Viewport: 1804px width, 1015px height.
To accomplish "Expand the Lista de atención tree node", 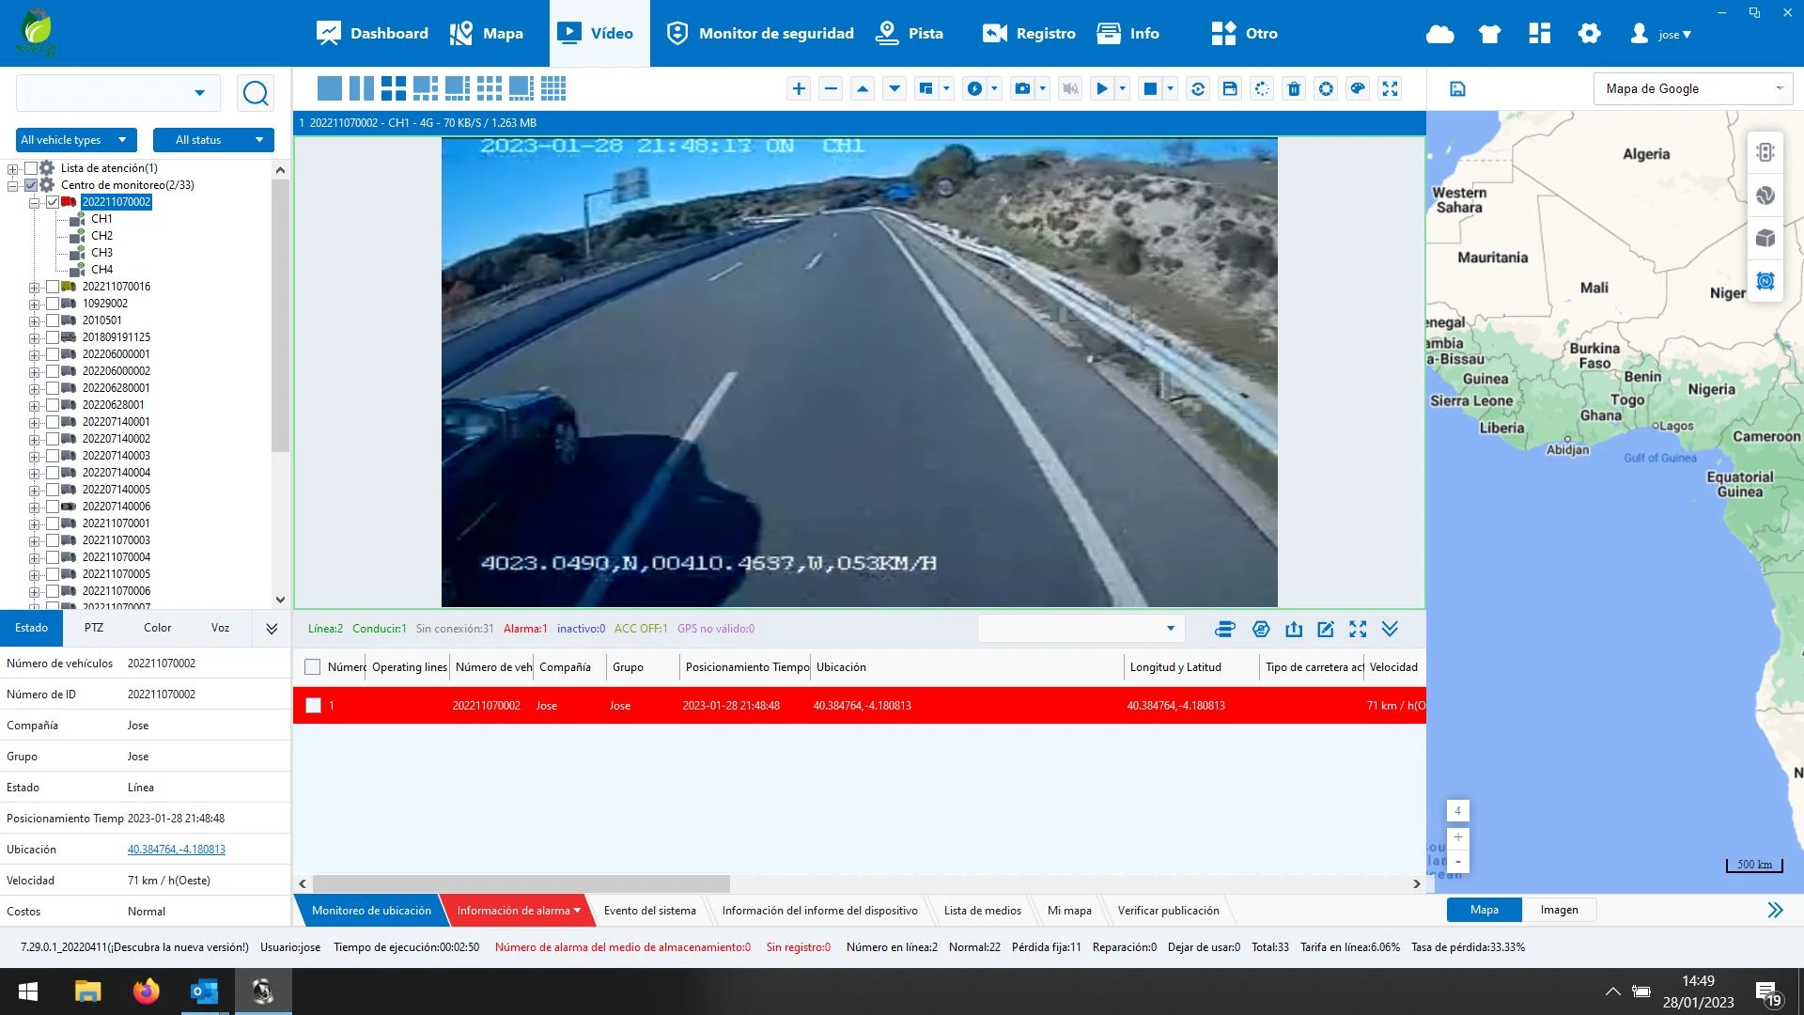I will click(12, 169).
